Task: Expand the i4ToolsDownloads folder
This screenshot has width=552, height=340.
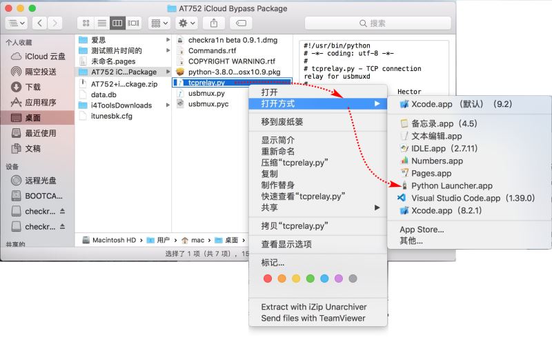Action: click(168, 106)
